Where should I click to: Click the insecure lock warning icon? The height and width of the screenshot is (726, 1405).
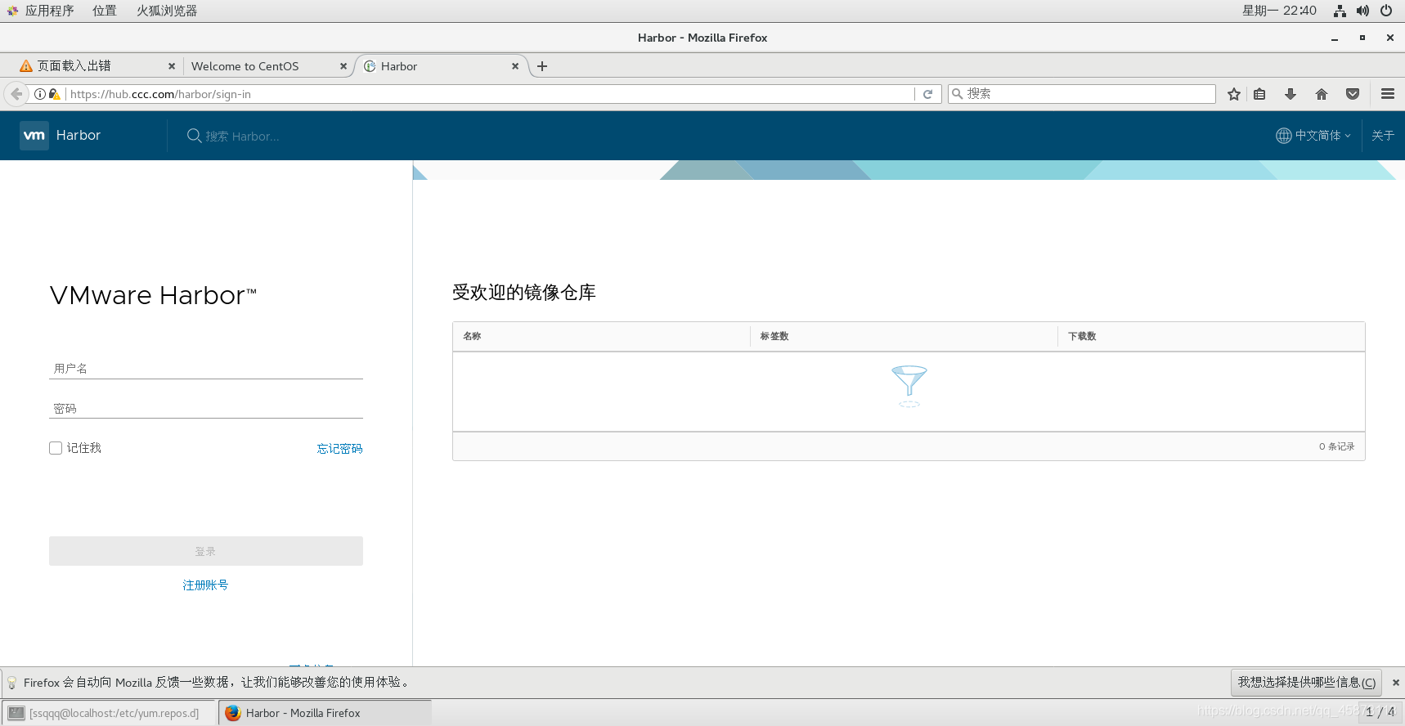coord(55,94)
